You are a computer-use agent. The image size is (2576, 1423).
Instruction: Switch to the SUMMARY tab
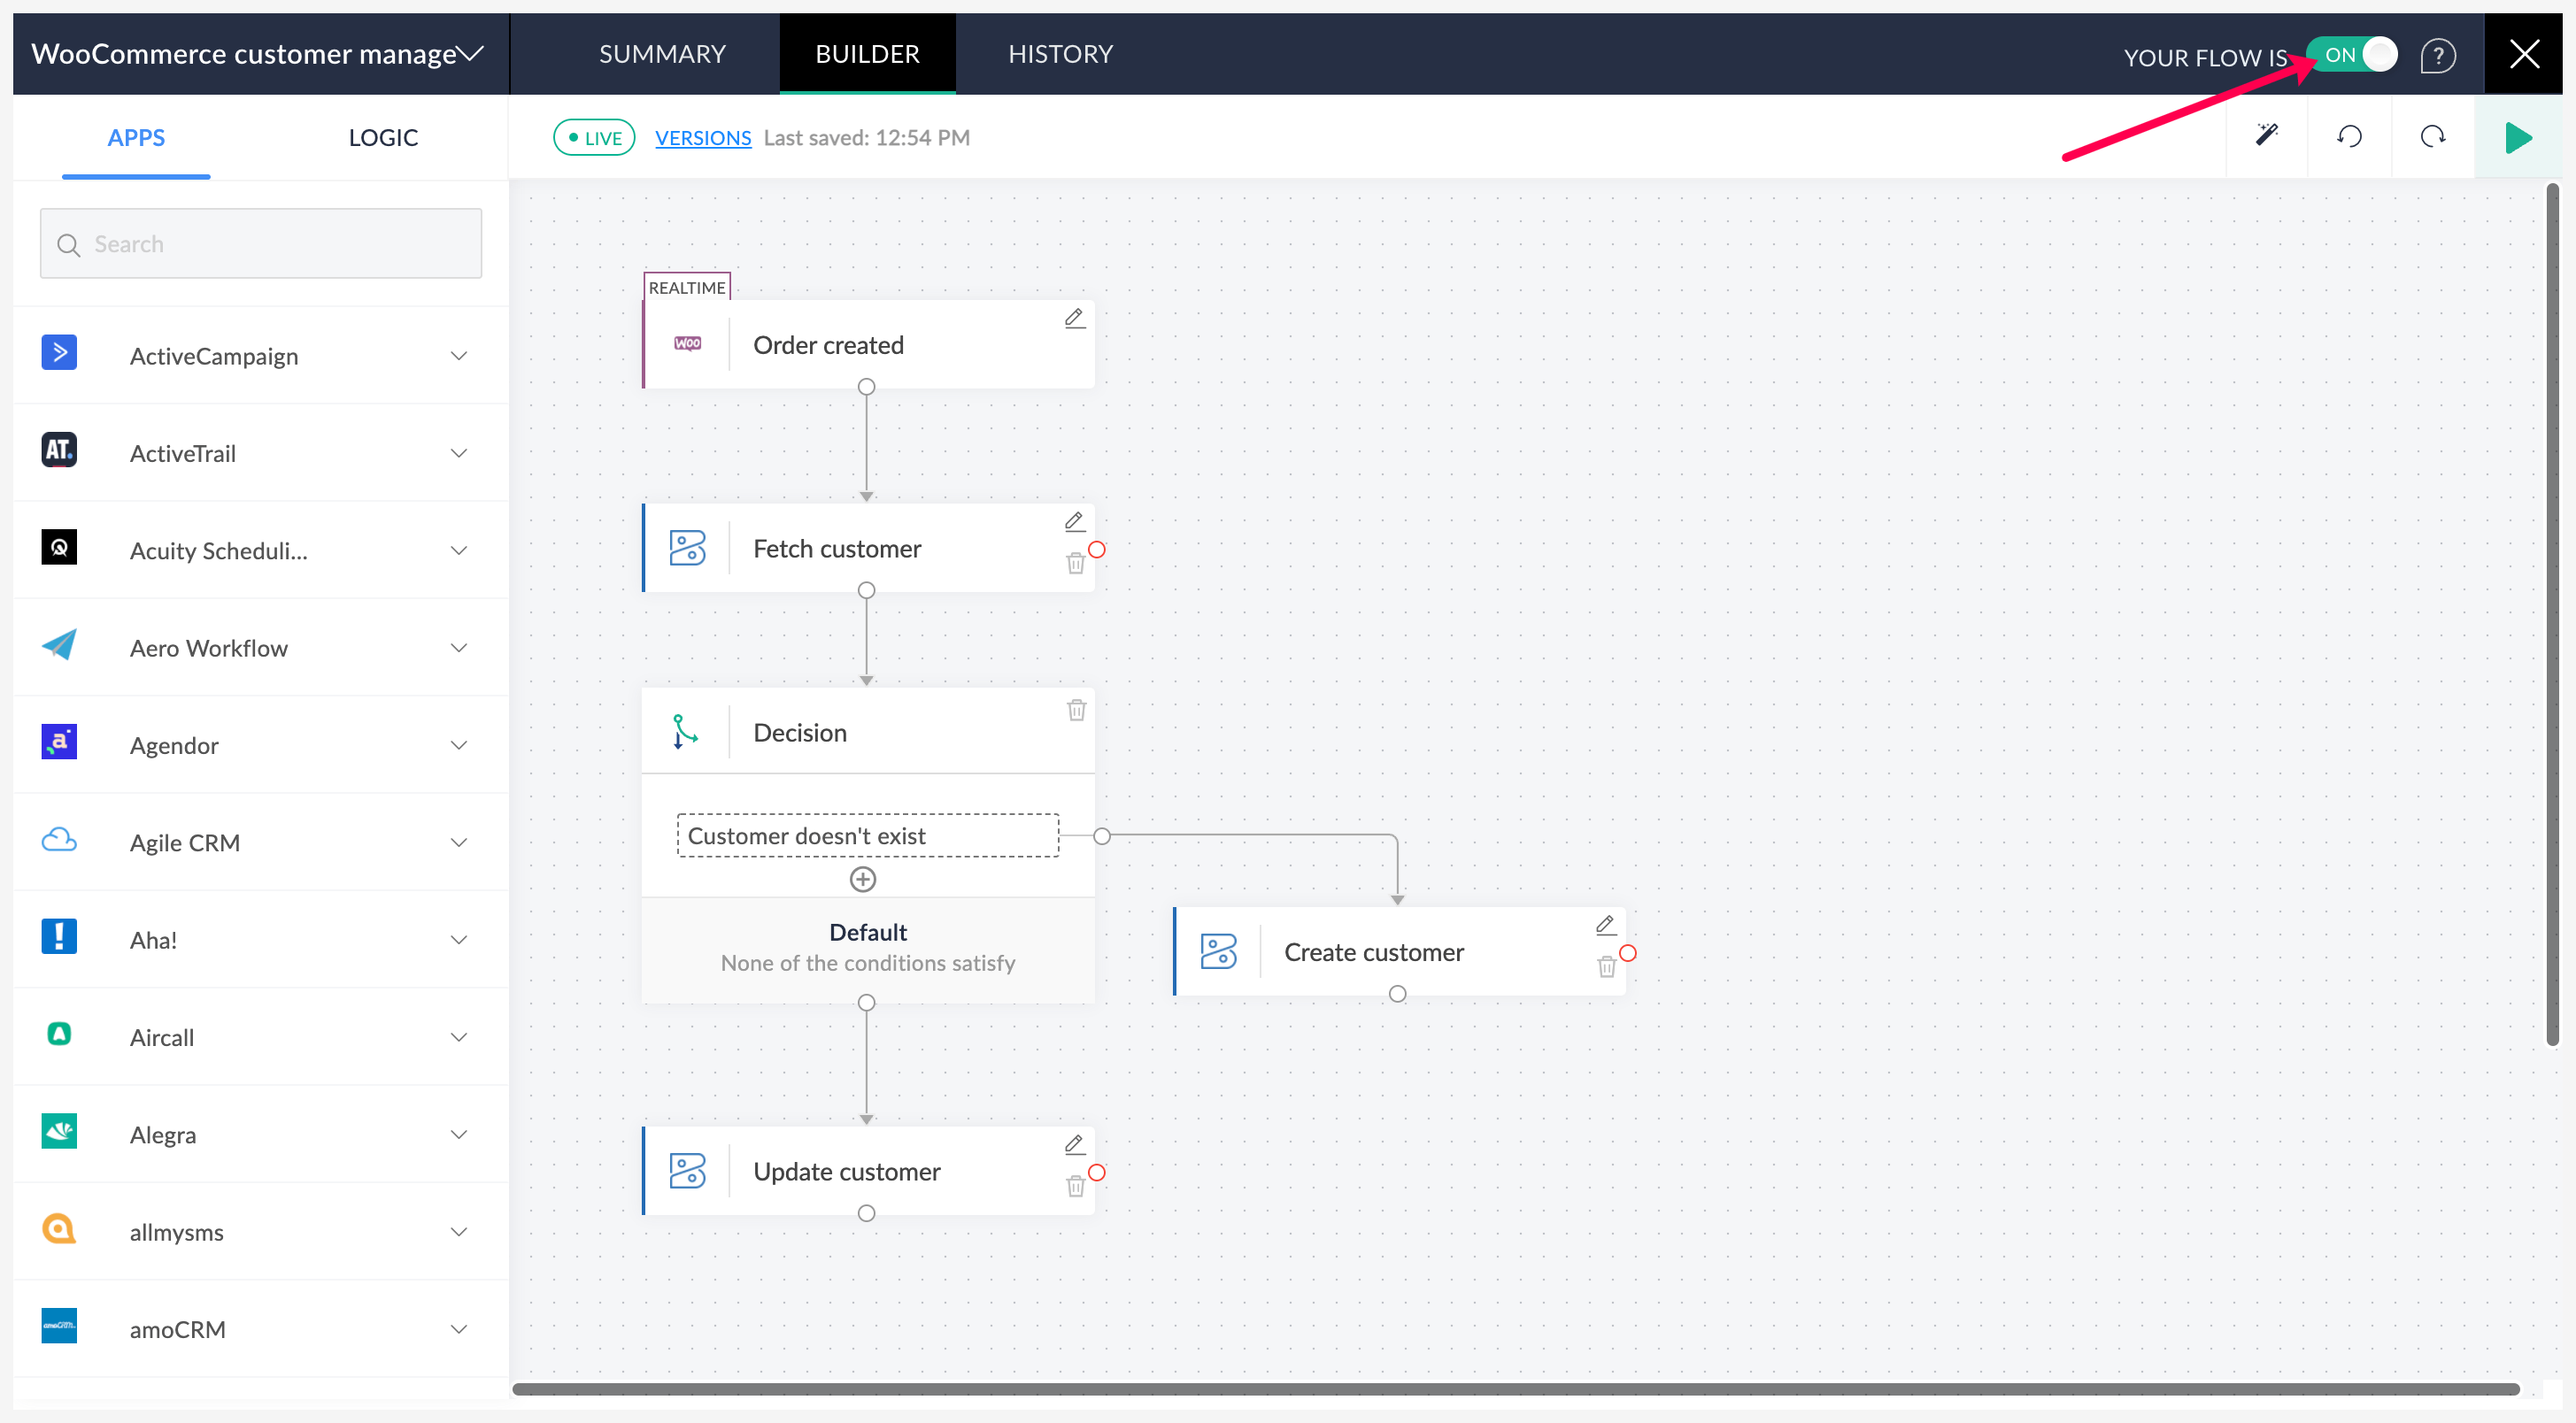tap(662, 54)
